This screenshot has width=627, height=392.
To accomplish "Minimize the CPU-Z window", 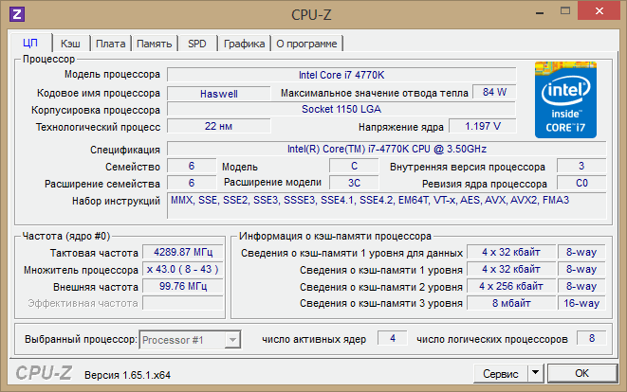I will point(541,12).
